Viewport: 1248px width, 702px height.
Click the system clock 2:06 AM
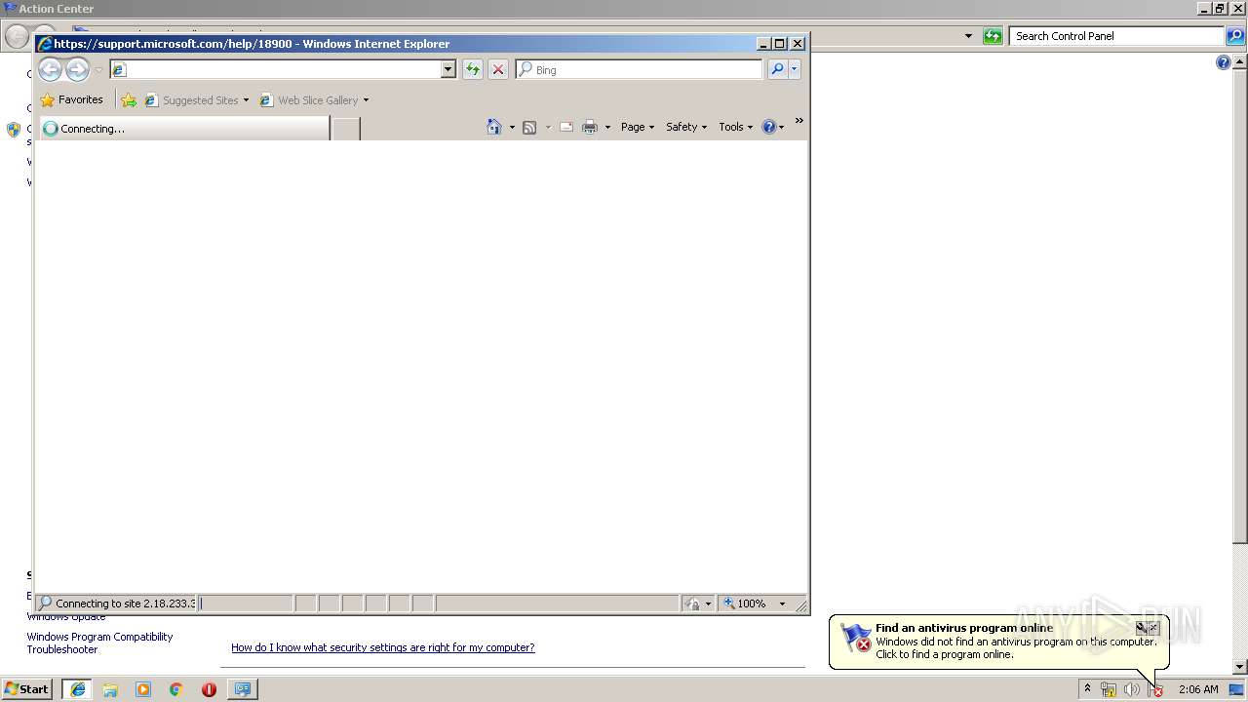click(x=1198, y=689)
